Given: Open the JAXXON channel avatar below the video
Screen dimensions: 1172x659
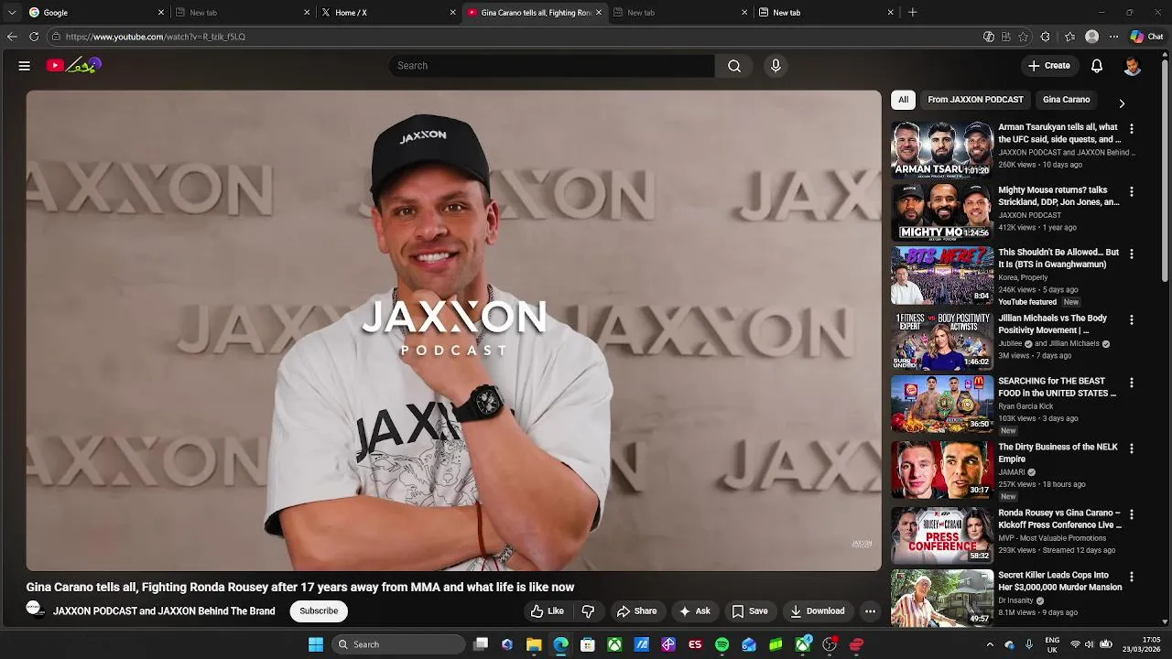Looking at the screenshot, I should click(35, 610).
